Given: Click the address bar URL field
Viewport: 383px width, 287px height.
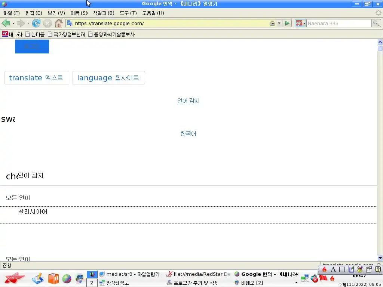Looking at the screenshot, I should coord(171,24).
